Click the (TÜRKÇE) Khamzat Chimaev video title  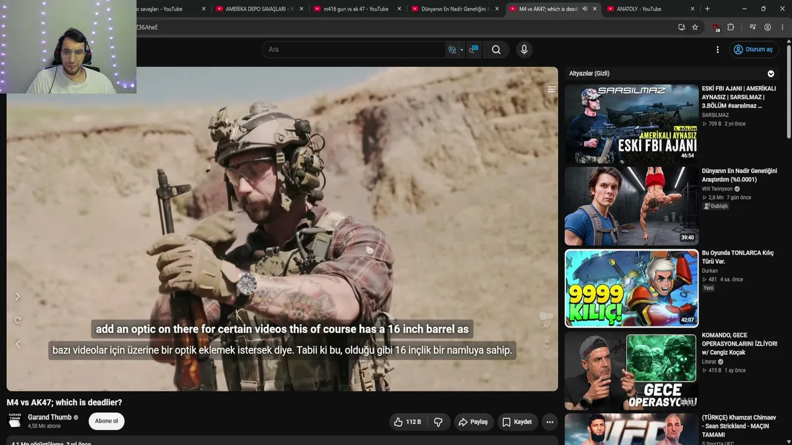pyautogui.click(x=739, y=426)
